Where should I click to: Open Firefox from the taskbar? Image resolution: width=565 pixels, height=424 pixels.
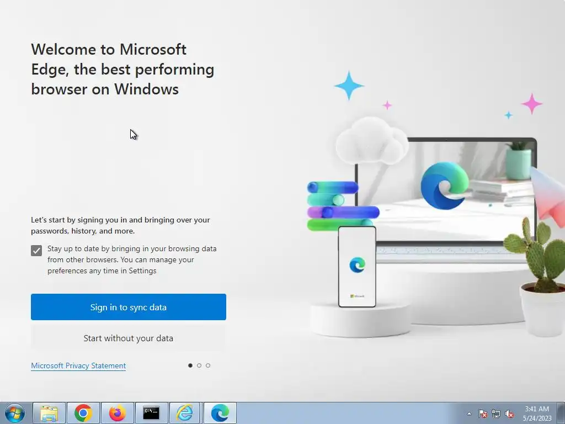pos(118,413)
